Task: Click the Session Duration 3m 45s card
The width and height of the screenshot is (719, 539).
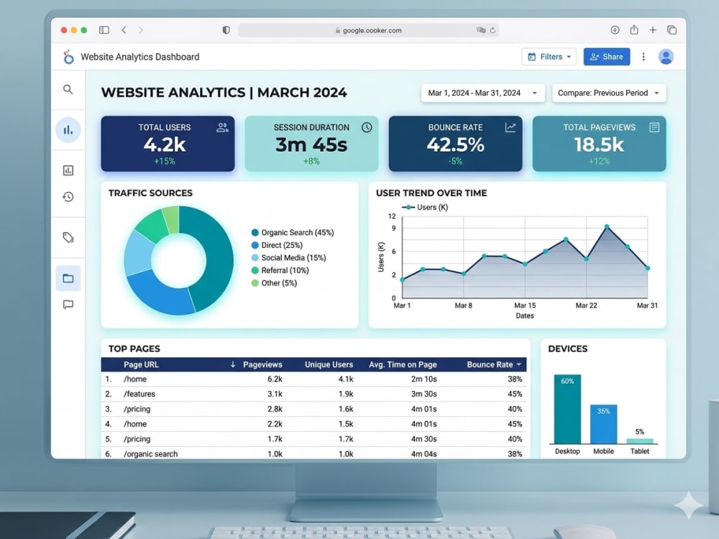Action: click(x=312, y=144)
